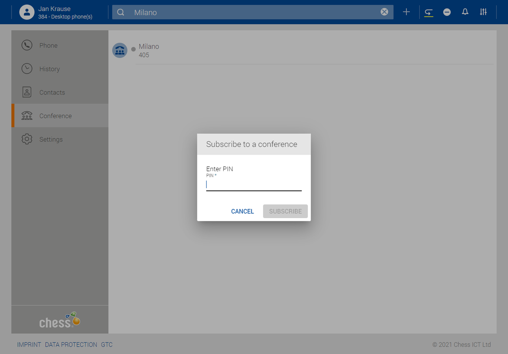Image resolution: width=508 pixels, height=354 pixels.
Task: Open the DATA PROTECTION link
Action: pos(71,345)
